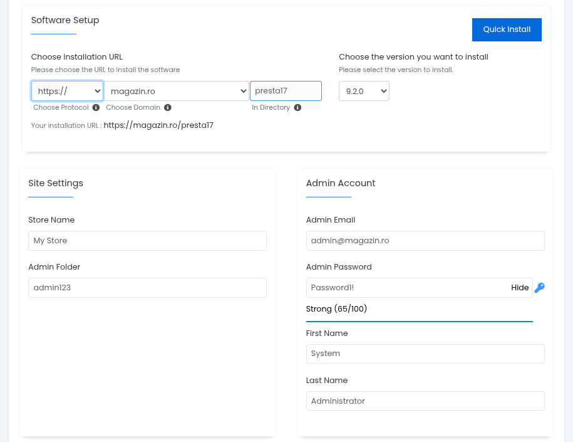
Task: Click 'Please select the version to install.' text
Action: point(396,70)
